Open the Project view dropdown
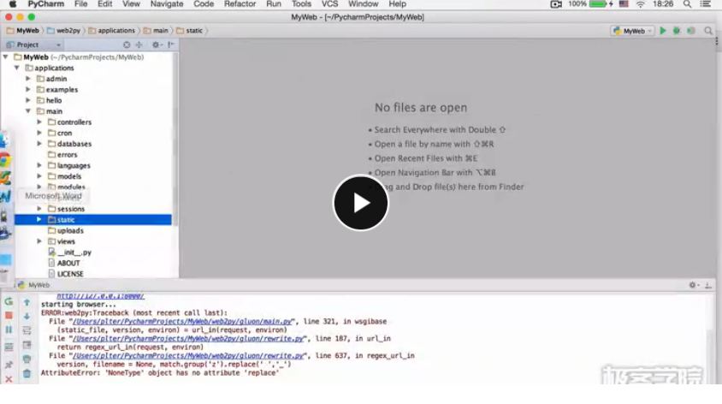Viewport: 722px width, 404px height. (33, 45)
